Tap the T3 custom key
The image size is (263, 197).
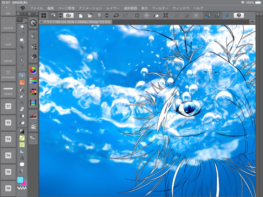coord(8,139)
